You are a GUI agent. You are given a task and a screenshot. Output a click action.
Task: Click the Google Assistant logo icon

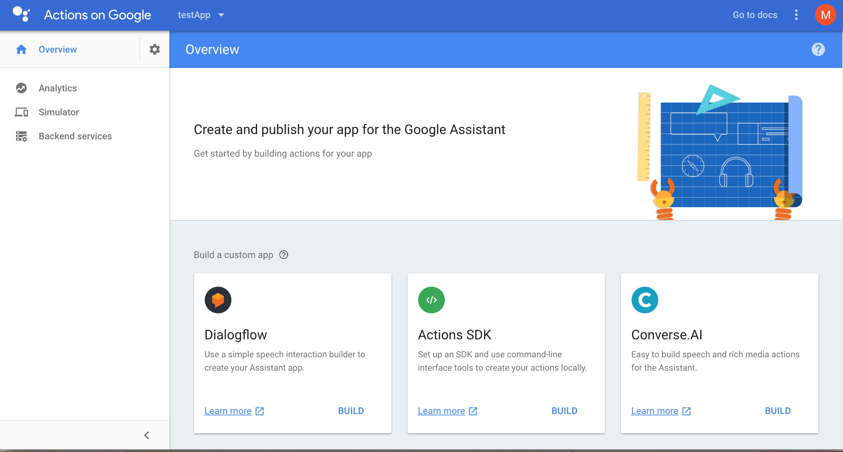click(x=21, y=14)
